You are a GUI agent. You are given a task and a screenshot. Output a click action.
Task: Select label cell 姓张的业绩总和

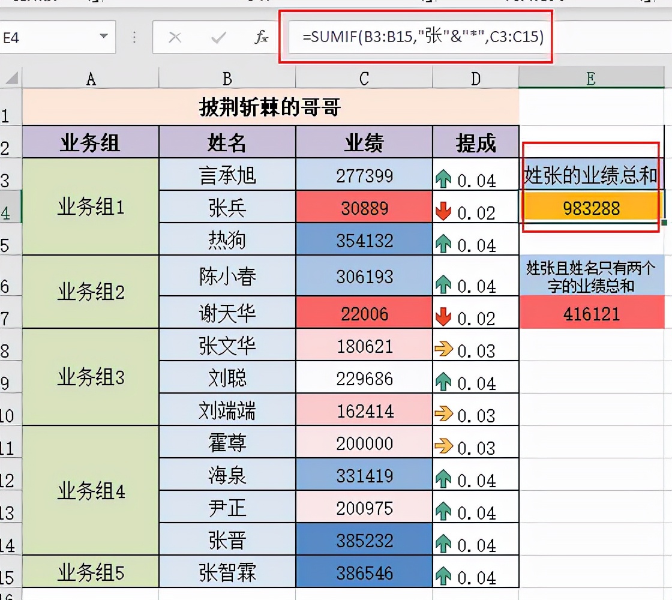[592, 175]
